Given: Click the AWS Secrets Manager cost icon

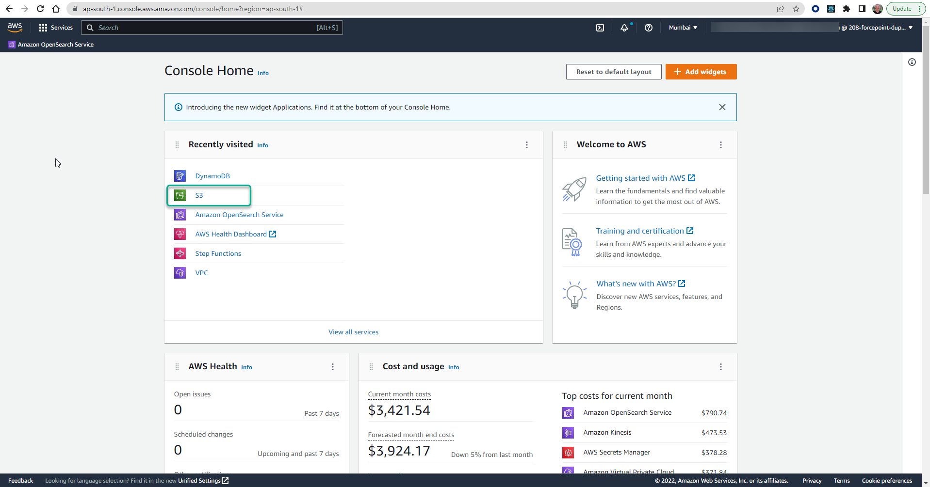Looking at the screenshot, I should coord(568,452).
